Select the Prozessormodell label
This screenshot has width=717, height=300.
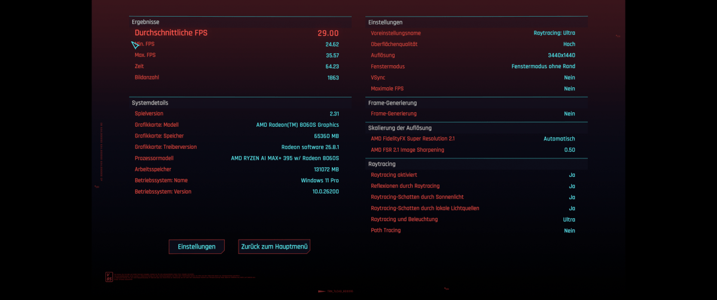154,158
